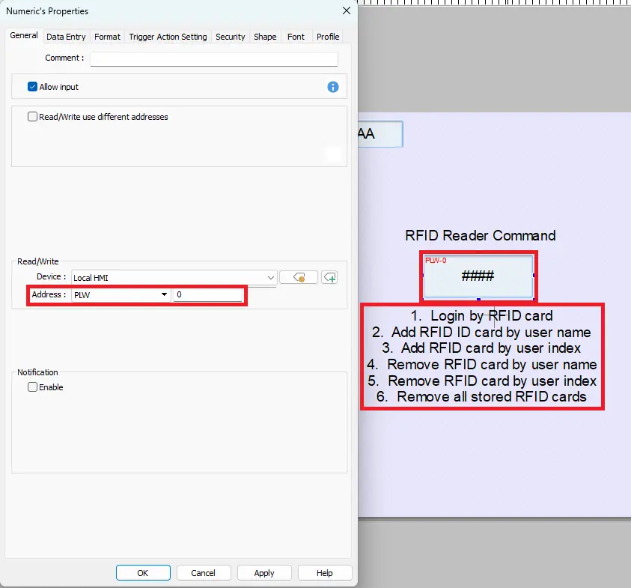This screenshot has width=631, height=588.
Task: Click the blue information icon beside Allow input
Action: pyautogui.click(x=332, y=87)
